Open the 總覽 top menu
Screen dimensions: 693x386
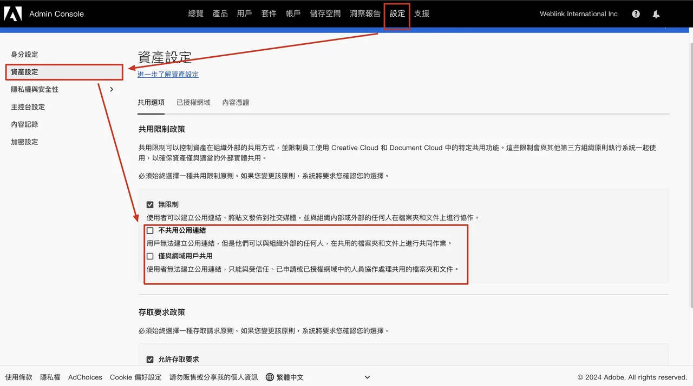pyautogui.click(x=196, y=14)
